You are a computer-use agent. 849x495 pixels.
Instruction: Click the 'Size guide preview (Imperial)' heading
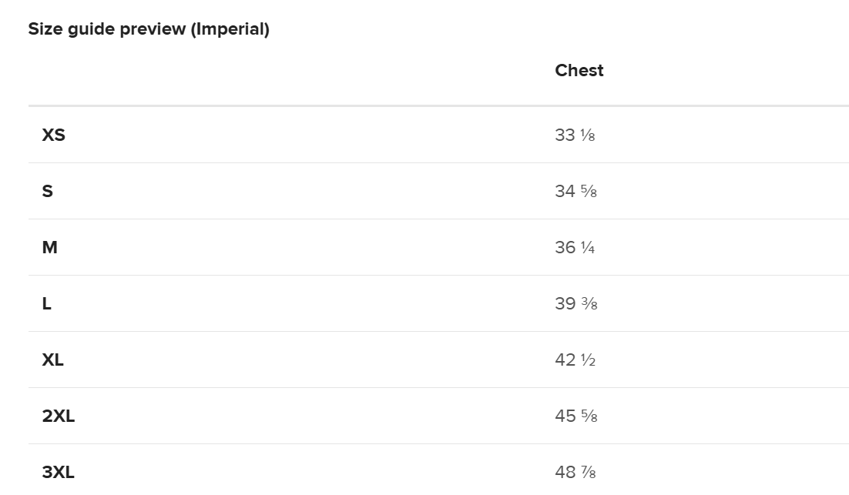pyautogui.click(x=149, y=29)
